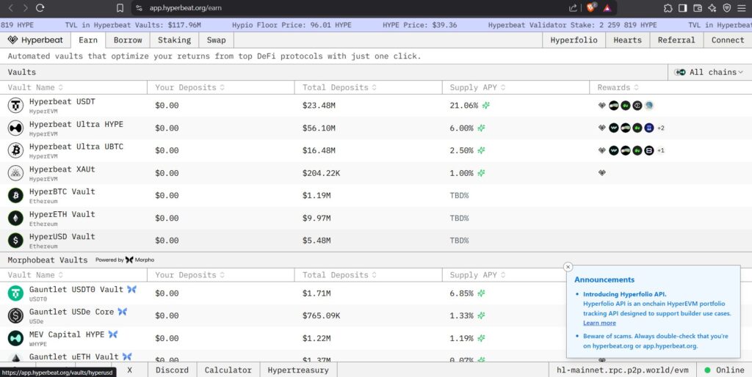Viewport: 752px width, 377px height.
Task: Sort Vaults table by Vault Name
Action: (35, 88)
